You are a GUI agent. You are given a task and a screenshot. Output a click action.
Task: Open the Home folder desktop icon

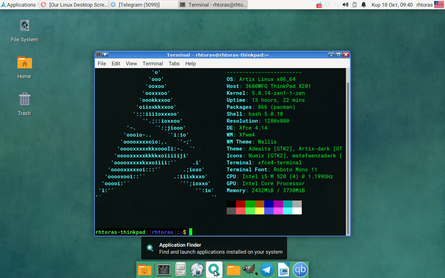(x=24, y=67)
